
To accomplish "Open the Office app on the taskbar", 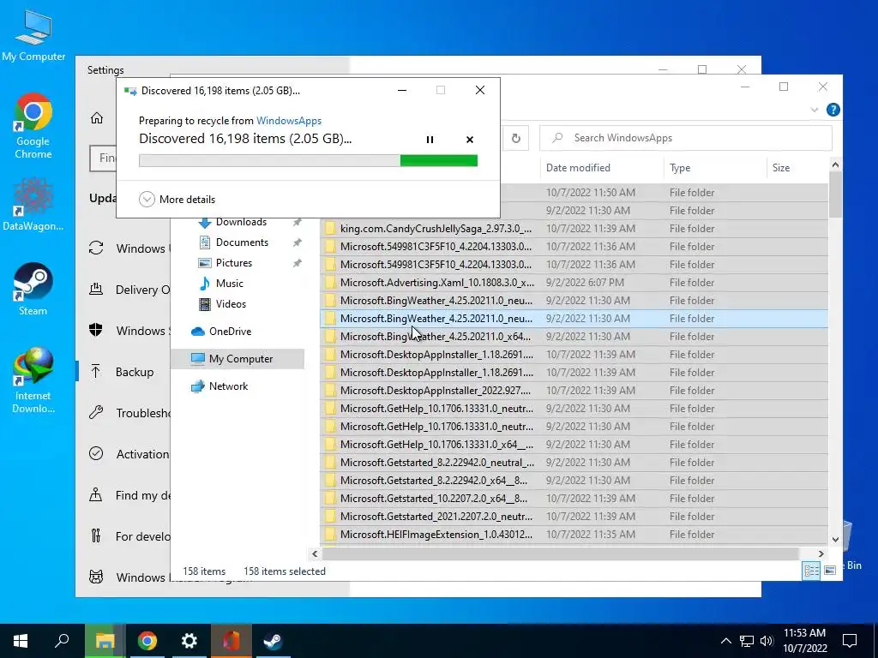I will click(232, 641).
